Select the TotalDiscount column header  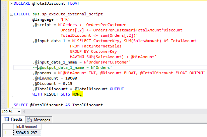pos(27,127)
